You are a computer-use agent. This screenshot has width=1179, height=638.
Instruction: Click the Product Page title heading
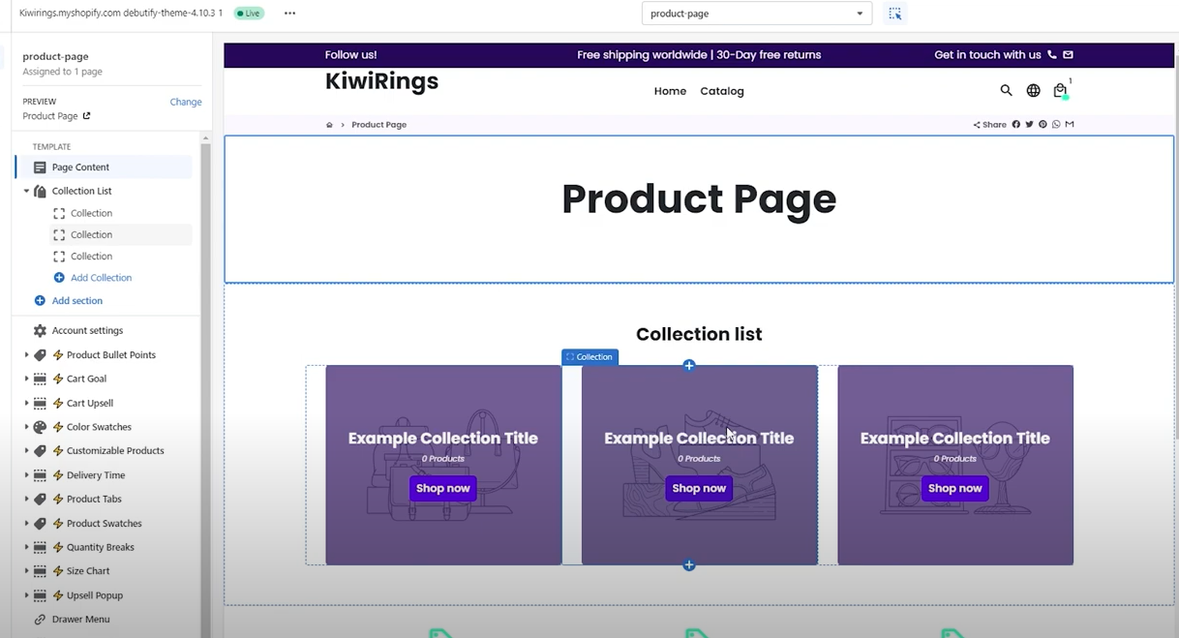click(x=699, y=198)
